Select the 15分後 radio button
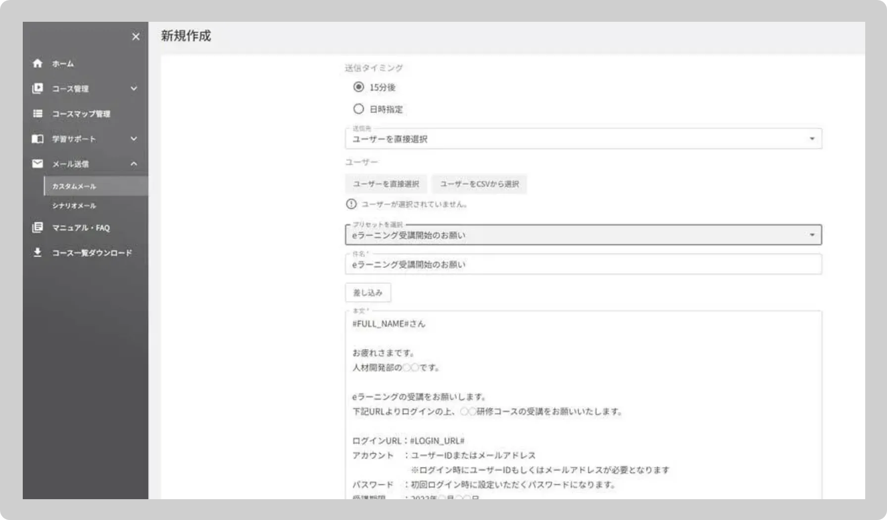The height and width of the screenshot is (520, 887). pos(358,87)
